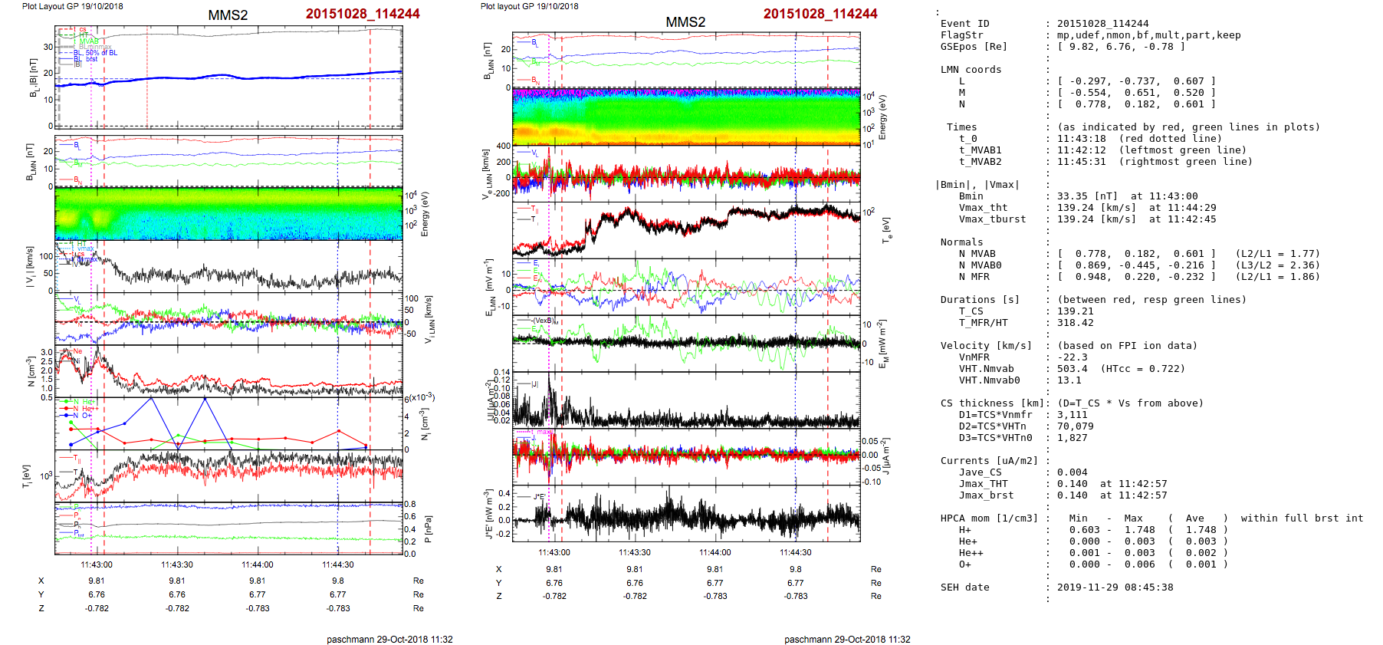
Task: Click the Event ID label in the text panel
Action: click(x=964, y=24)
